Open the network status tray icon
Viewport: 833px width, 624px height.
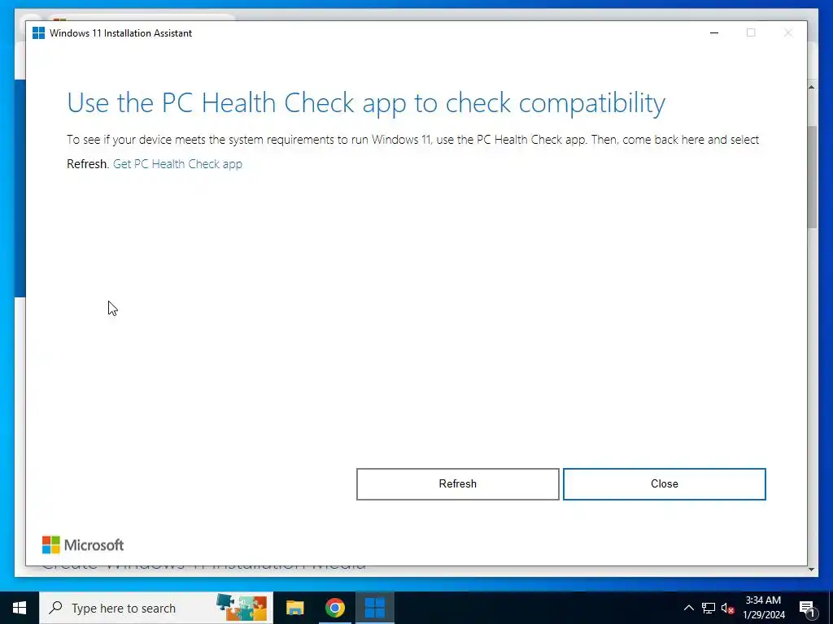point(709,608)
